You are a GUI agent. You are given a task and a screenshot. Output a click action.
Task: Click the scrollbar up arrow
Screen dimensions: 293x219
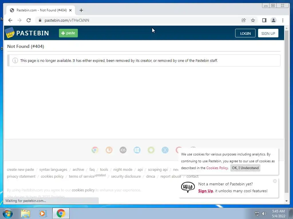pos(286,28)
